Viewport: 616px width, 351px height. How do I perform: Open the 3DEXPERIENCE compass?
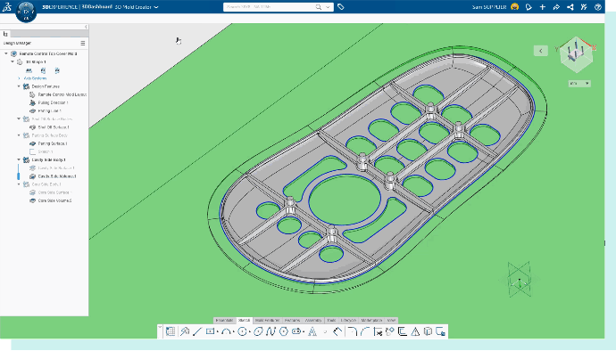(26, 11)
